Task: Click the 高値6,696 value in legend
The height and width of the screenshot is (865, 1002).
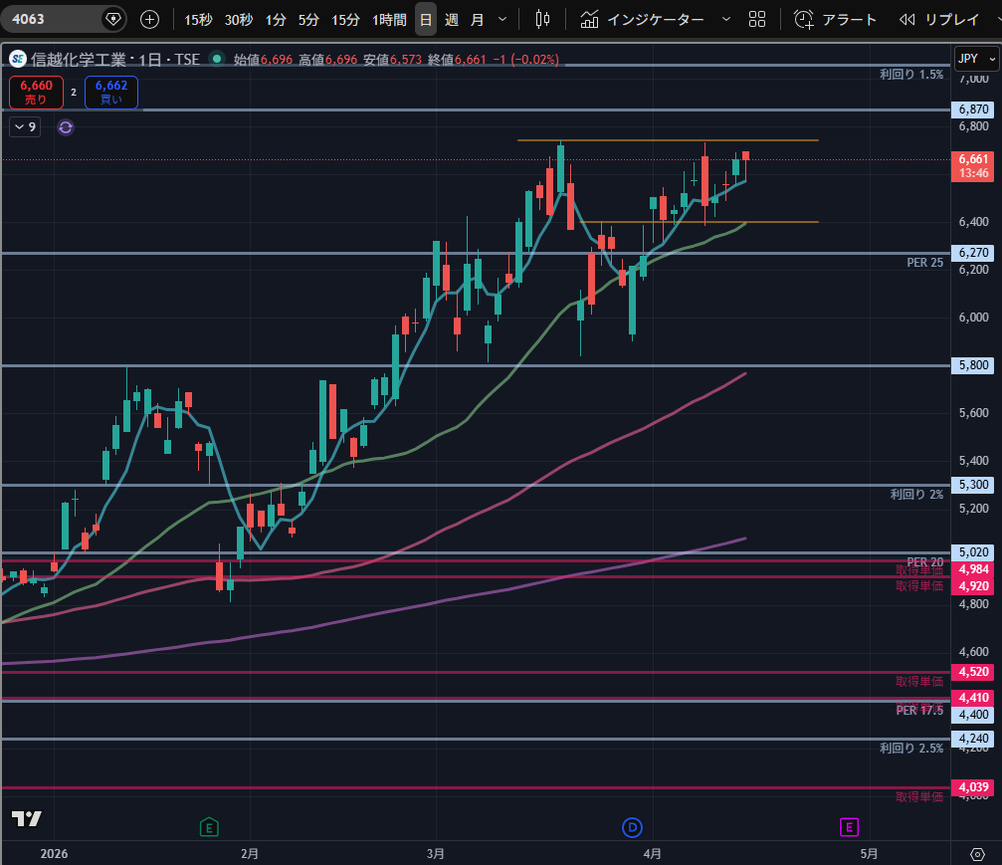Action: point(327,60)
